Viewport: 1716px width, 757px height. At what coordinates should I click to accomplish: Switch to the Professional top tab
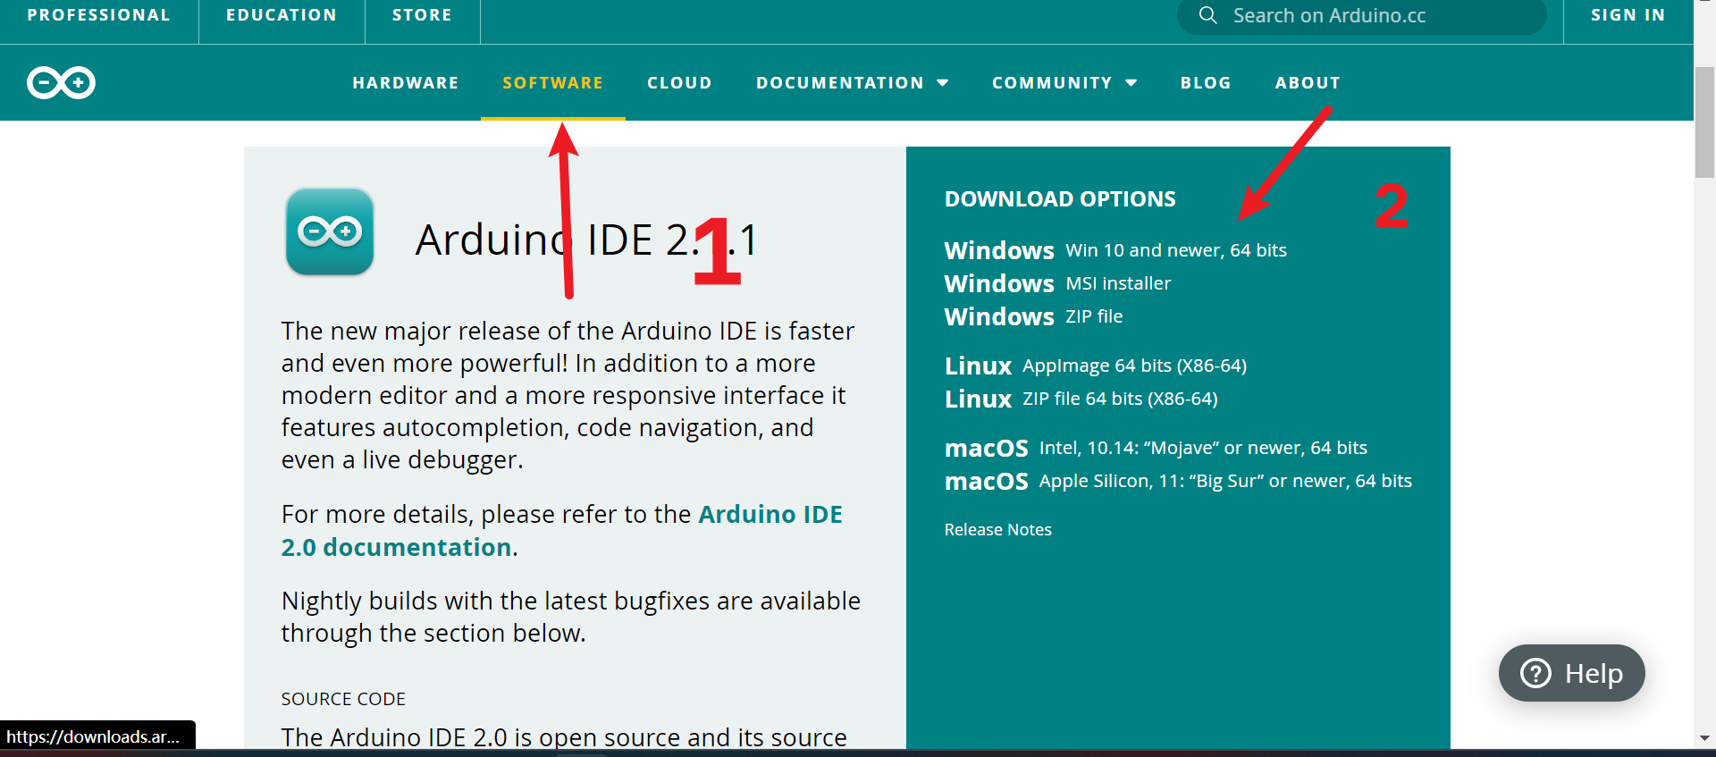coord(98,15)
